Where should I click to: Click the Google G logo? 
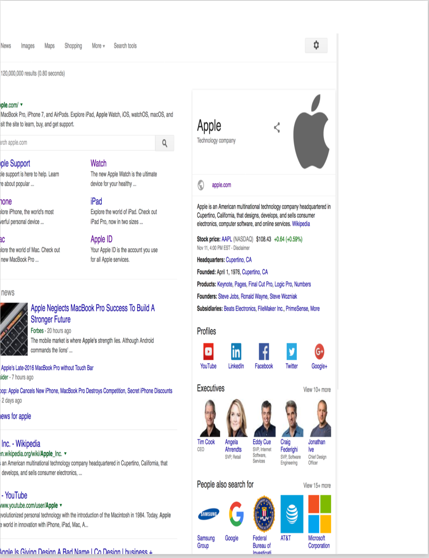click(236, 514)
